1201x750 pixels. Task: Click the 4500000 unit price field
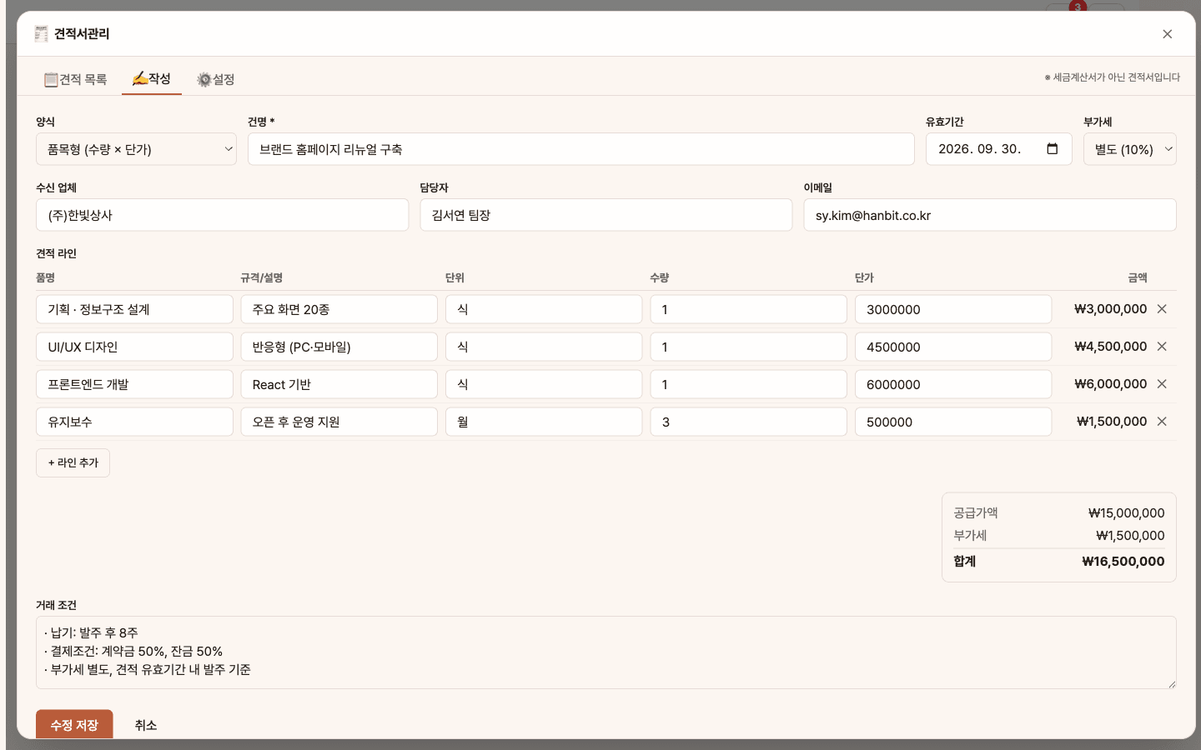953,347
